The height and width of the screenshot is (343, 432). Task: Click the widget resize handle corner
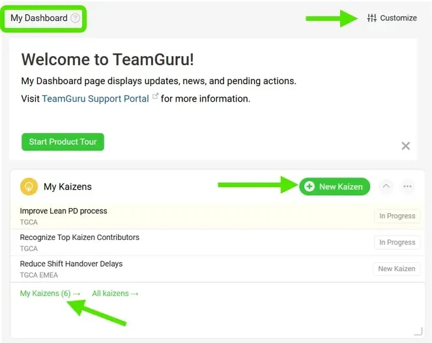click(418, 332)
